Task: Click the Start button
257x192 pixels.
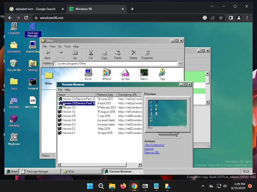Action: pyautogui.click(x=12, y=171)
